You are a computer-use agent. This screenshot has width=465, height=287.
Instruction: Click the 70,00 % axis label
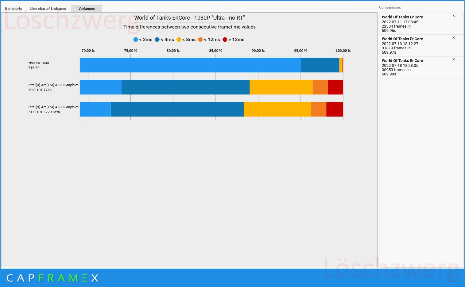88,51
